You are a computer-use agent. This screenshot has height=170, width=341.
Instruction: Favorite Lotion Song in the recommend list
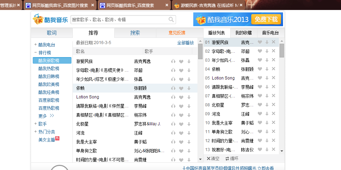181,97
